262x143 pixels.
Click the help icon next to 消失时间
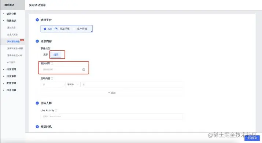pyautogui.click(x=52, y=63)
